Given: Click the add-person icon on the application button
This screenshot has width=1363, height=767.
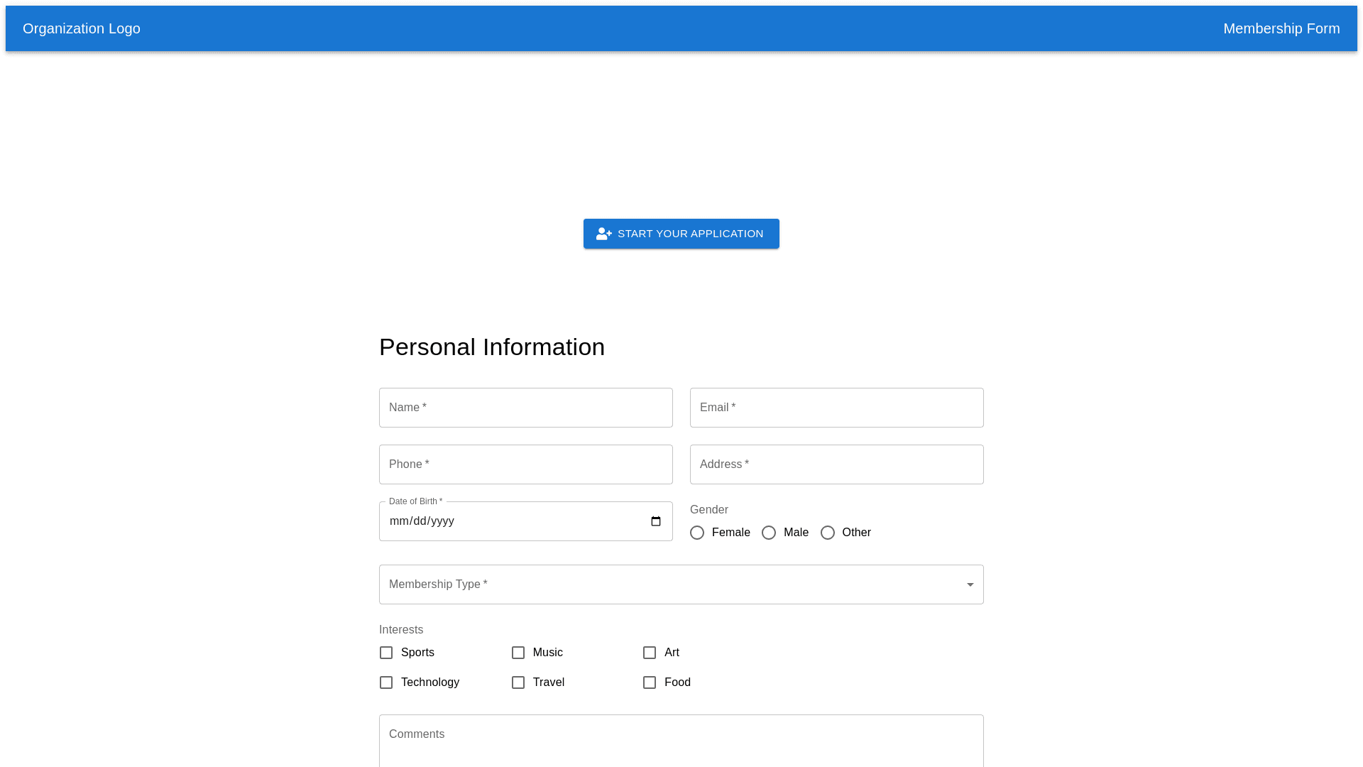Looking at the screenshot, I should [x=603, y=234].
